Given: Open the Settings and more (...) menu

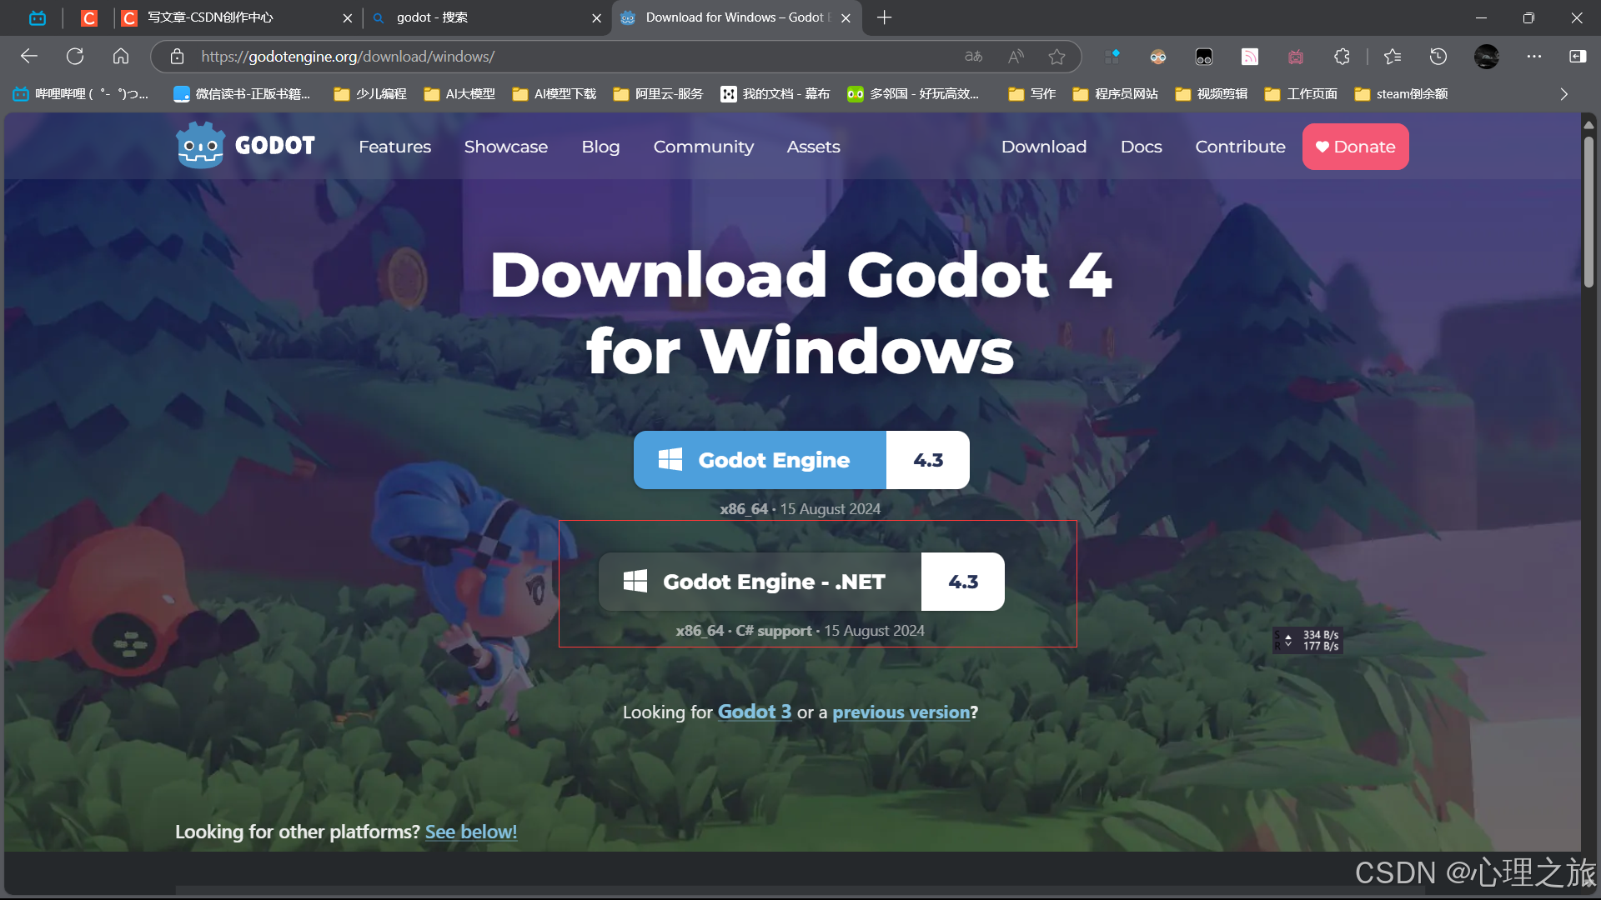Looking at the screenshot, I should pyautogui.click(x=1534, y=56).
